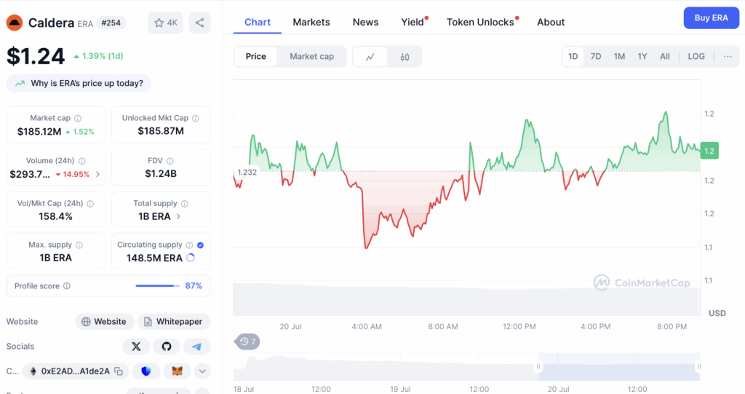Click the Profile score progress bar
Viewport: 745px width, 394px height.
coord(157,286)
